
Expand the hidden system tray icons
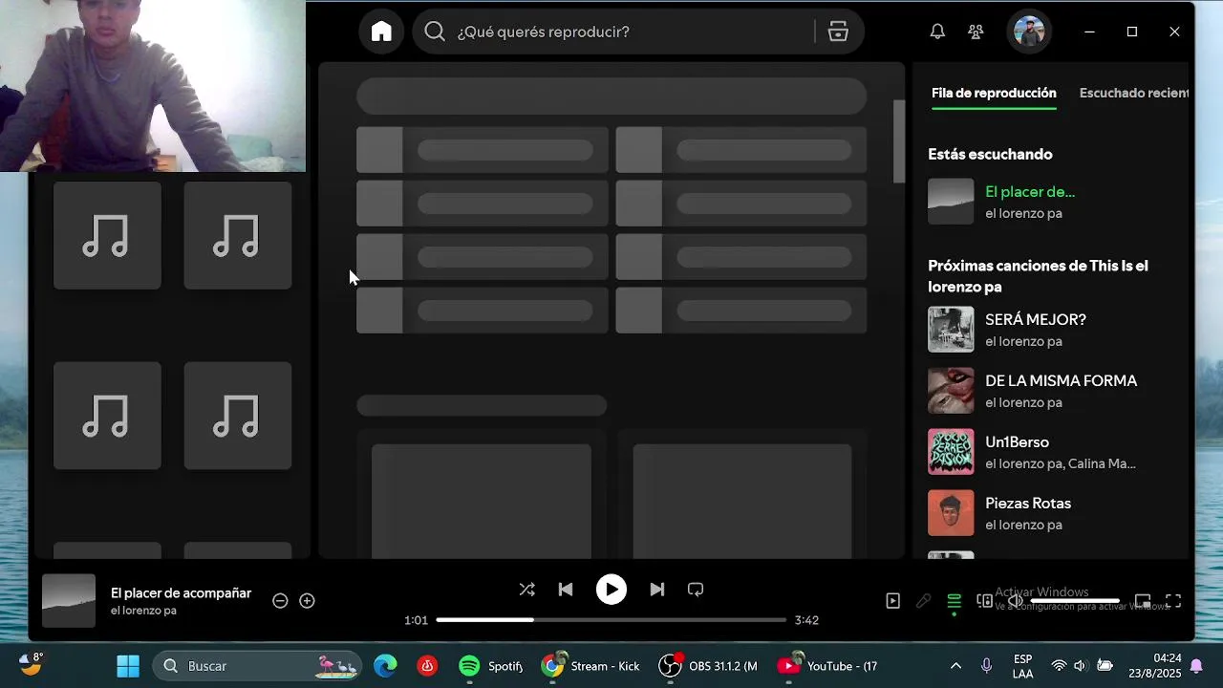955,666
